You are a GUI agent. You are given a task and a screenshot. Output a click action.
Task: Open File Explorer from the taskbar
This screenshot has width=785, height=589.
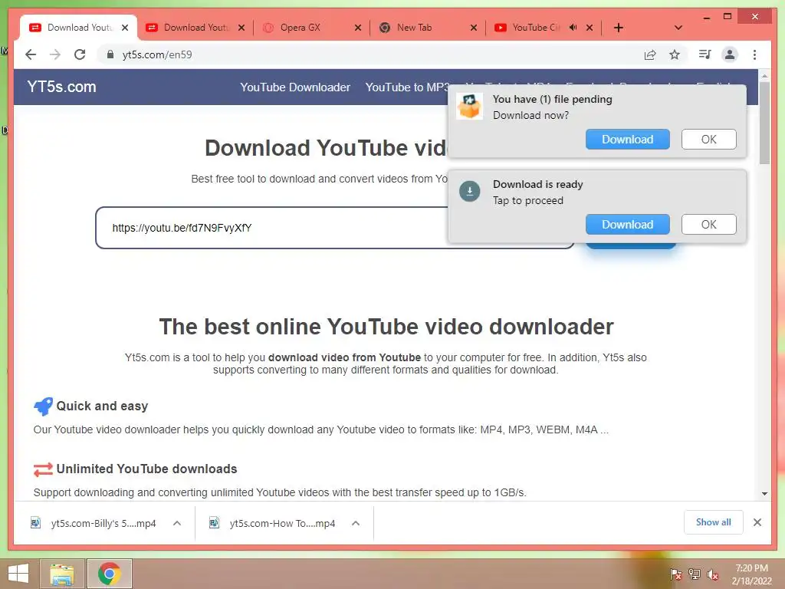(x=62, y=574)
